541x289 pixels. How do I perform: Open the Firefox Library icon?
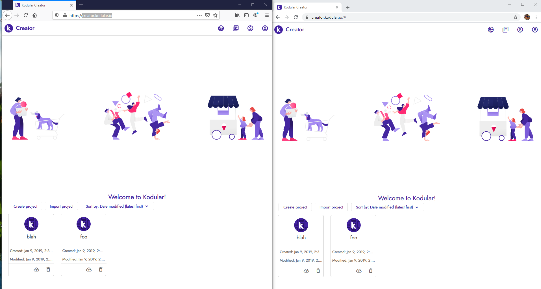237,15
